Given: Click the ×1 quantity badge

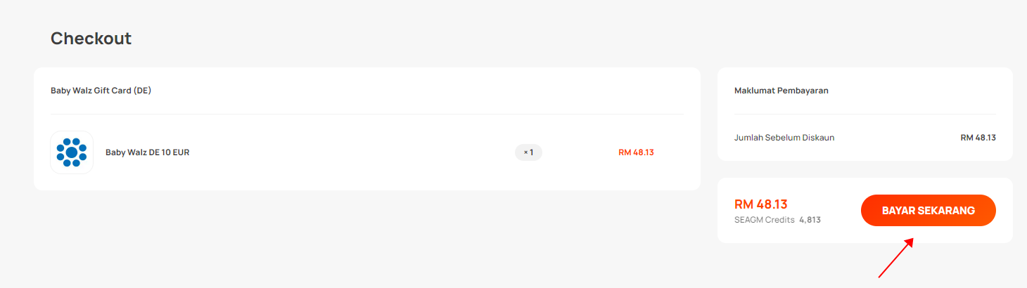Looking at the screenshot, I should click(528, 152).
